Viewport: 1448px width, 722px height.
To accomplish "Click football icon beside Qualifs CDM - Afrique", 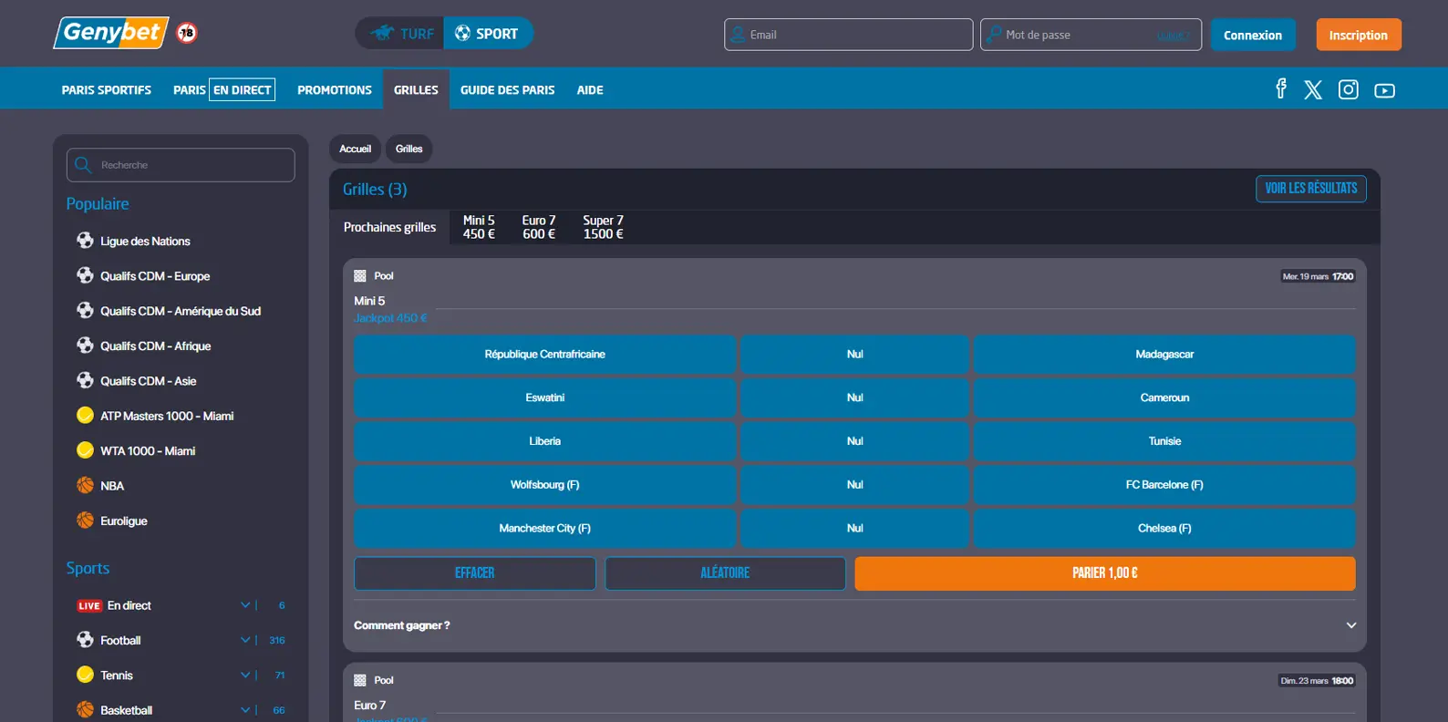I will 85,346.
